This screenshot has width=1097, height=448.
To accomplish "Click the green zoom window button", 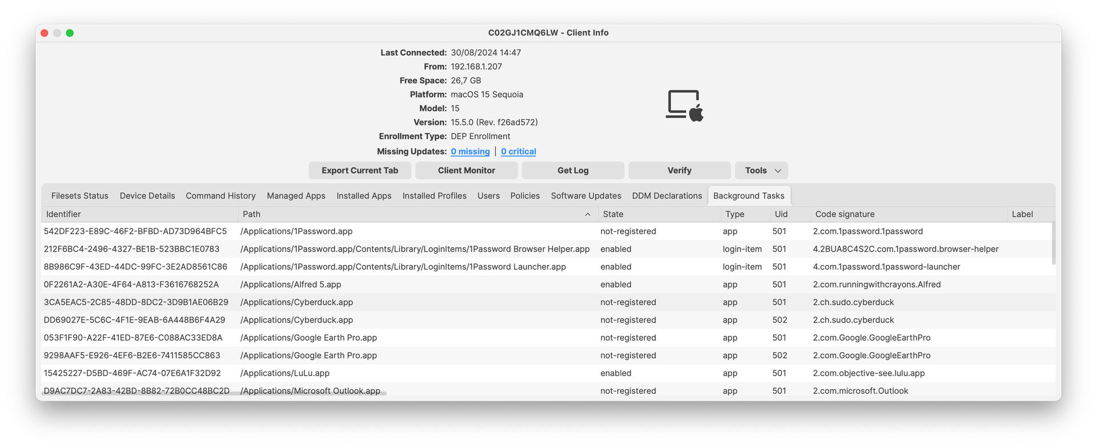I will coord(70,33).
